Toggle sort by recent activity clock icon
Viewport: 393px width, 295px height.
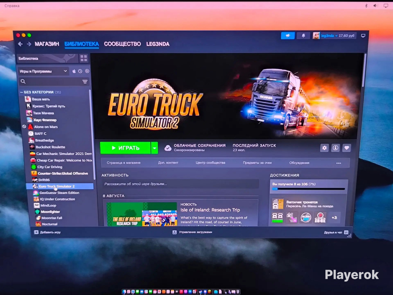tap(80, 71)
